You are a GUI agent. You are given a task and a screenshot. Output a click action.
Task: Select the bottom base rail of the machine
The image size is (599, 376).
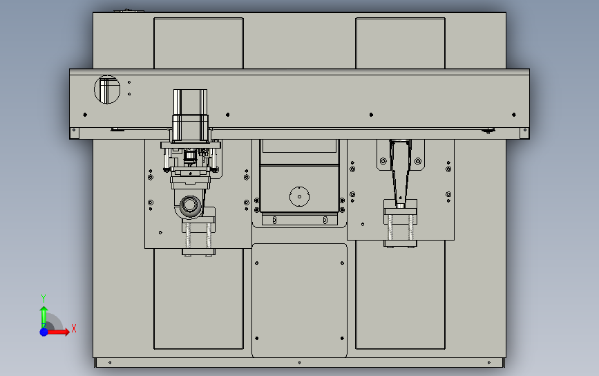(299, 363)
